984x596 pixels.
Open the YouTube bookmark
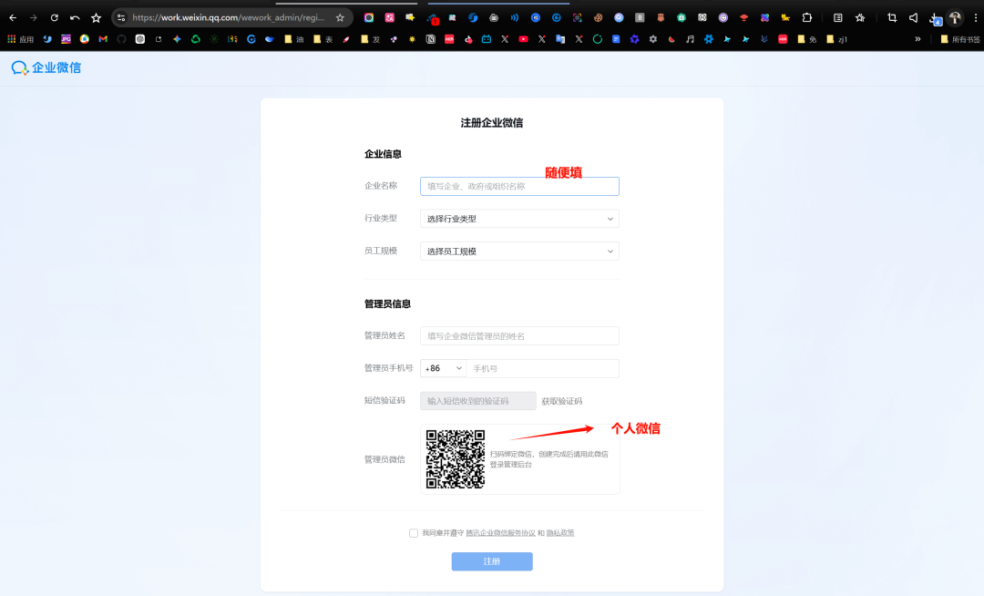[523, 39]
